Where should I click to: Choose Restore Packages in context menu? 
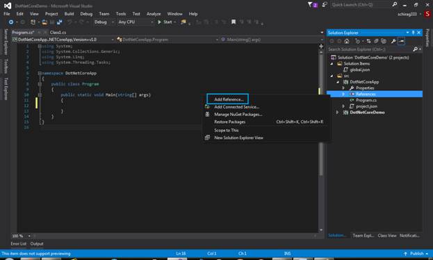click(229, 122)
